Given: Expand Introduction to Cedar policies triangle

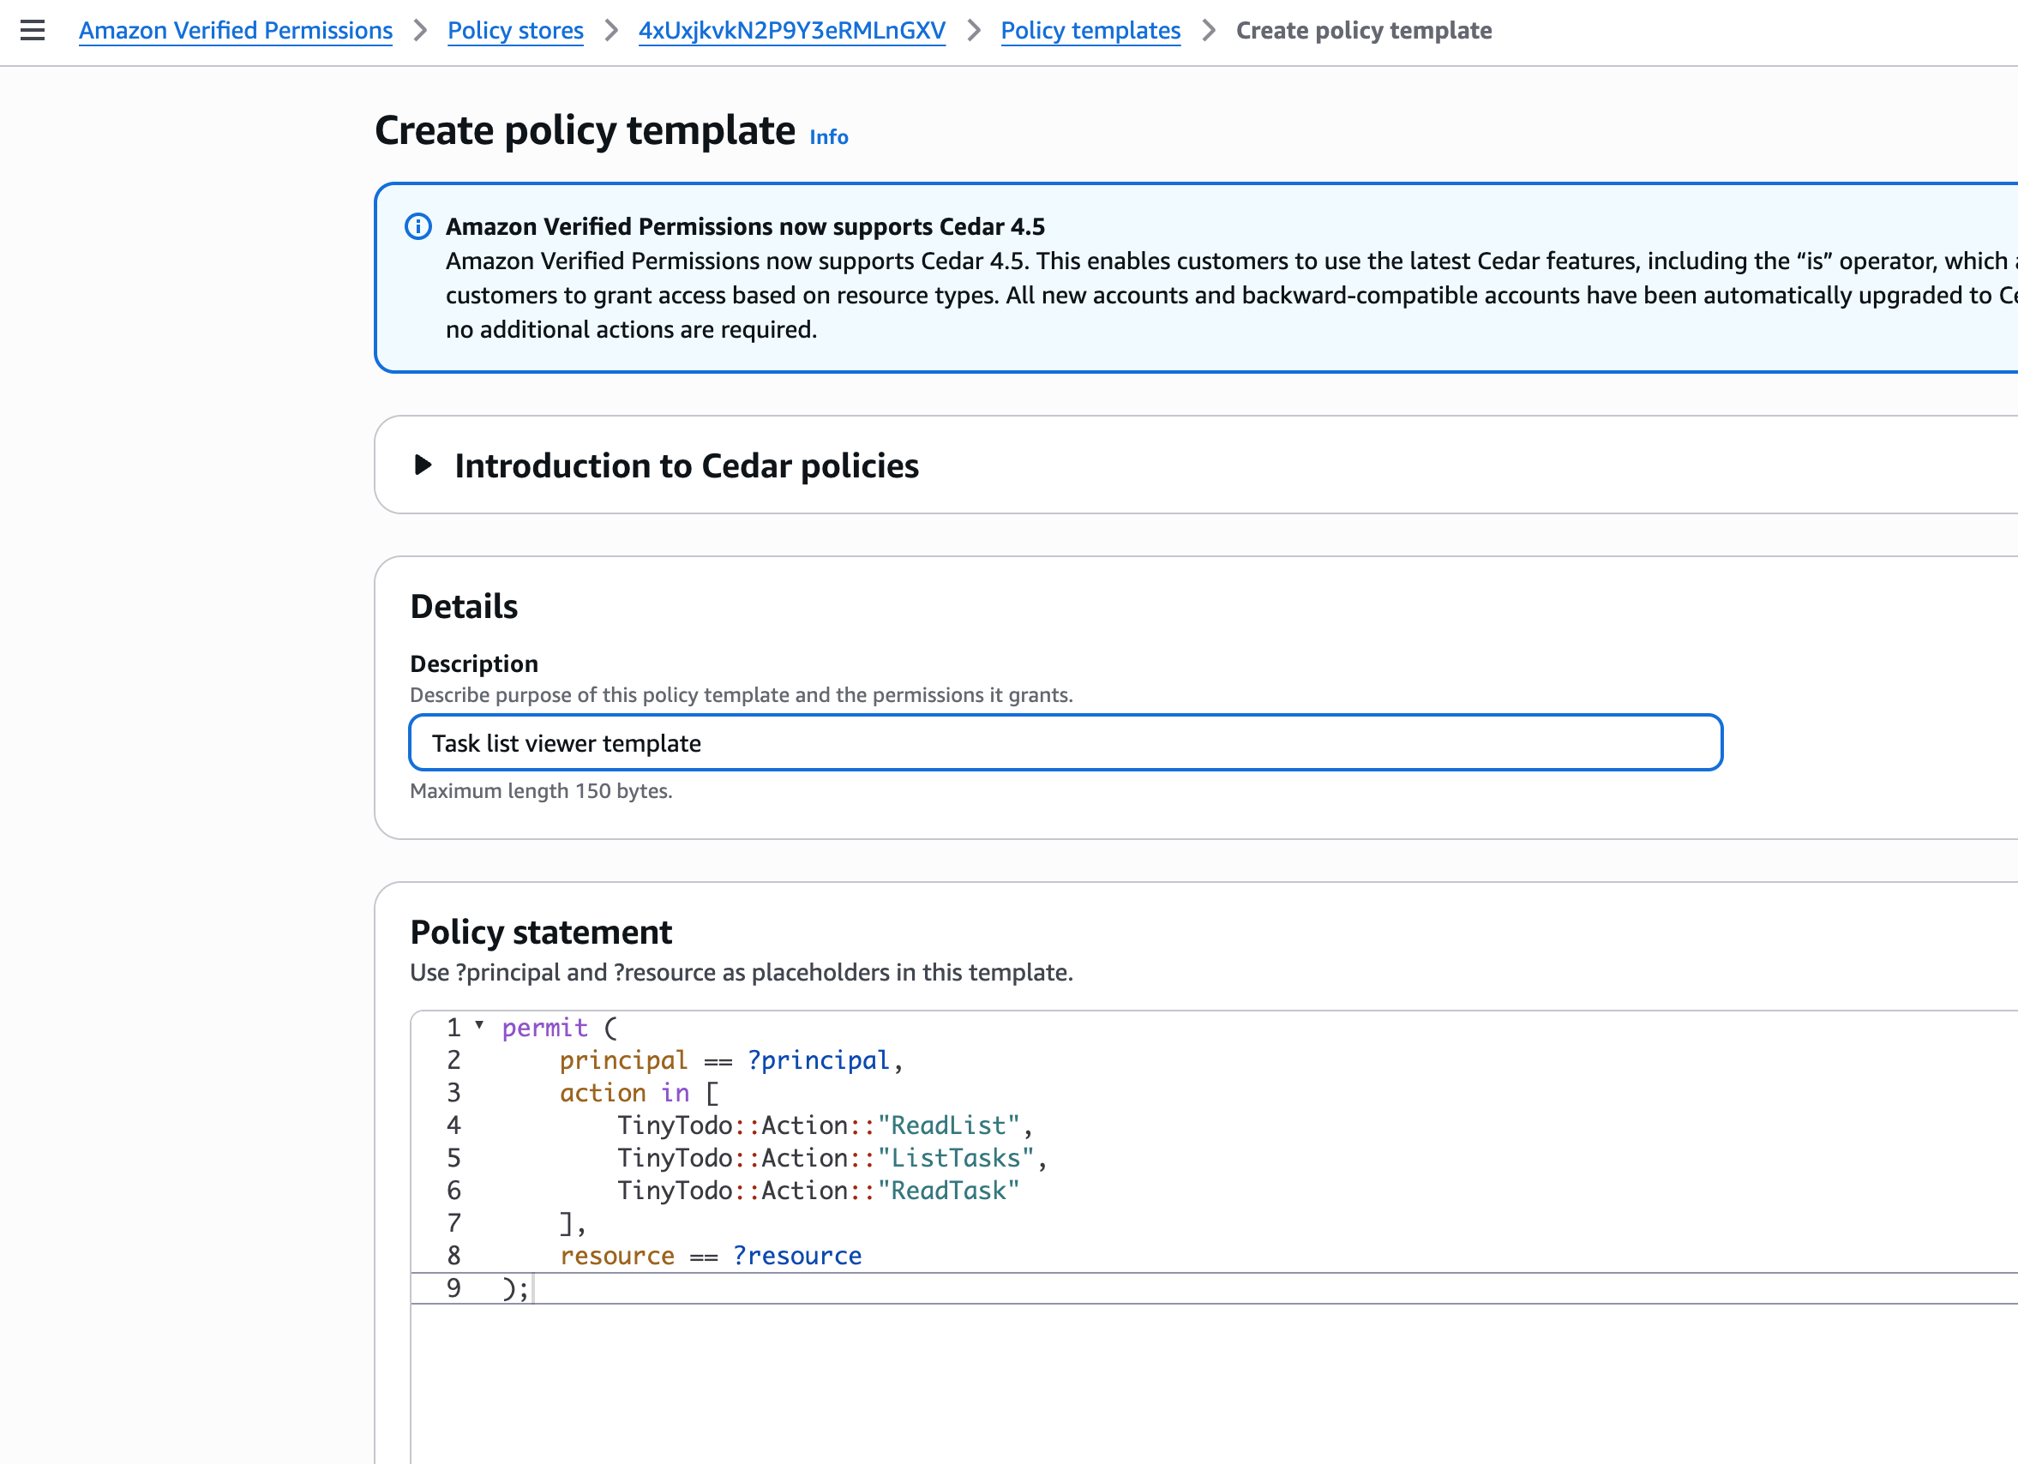Looking at the screenshot, I should point(423,465).
